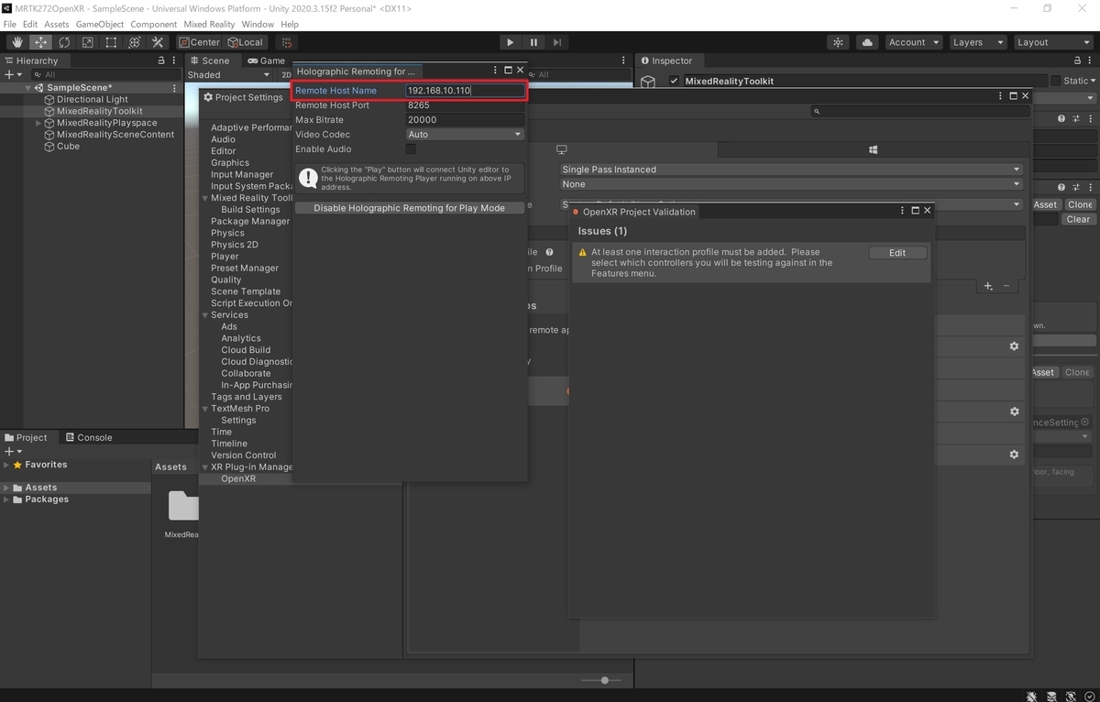The width and height of the screenshot is (1100, 702).
Task: Toggle pivot Center handle position
Action: 199,42
